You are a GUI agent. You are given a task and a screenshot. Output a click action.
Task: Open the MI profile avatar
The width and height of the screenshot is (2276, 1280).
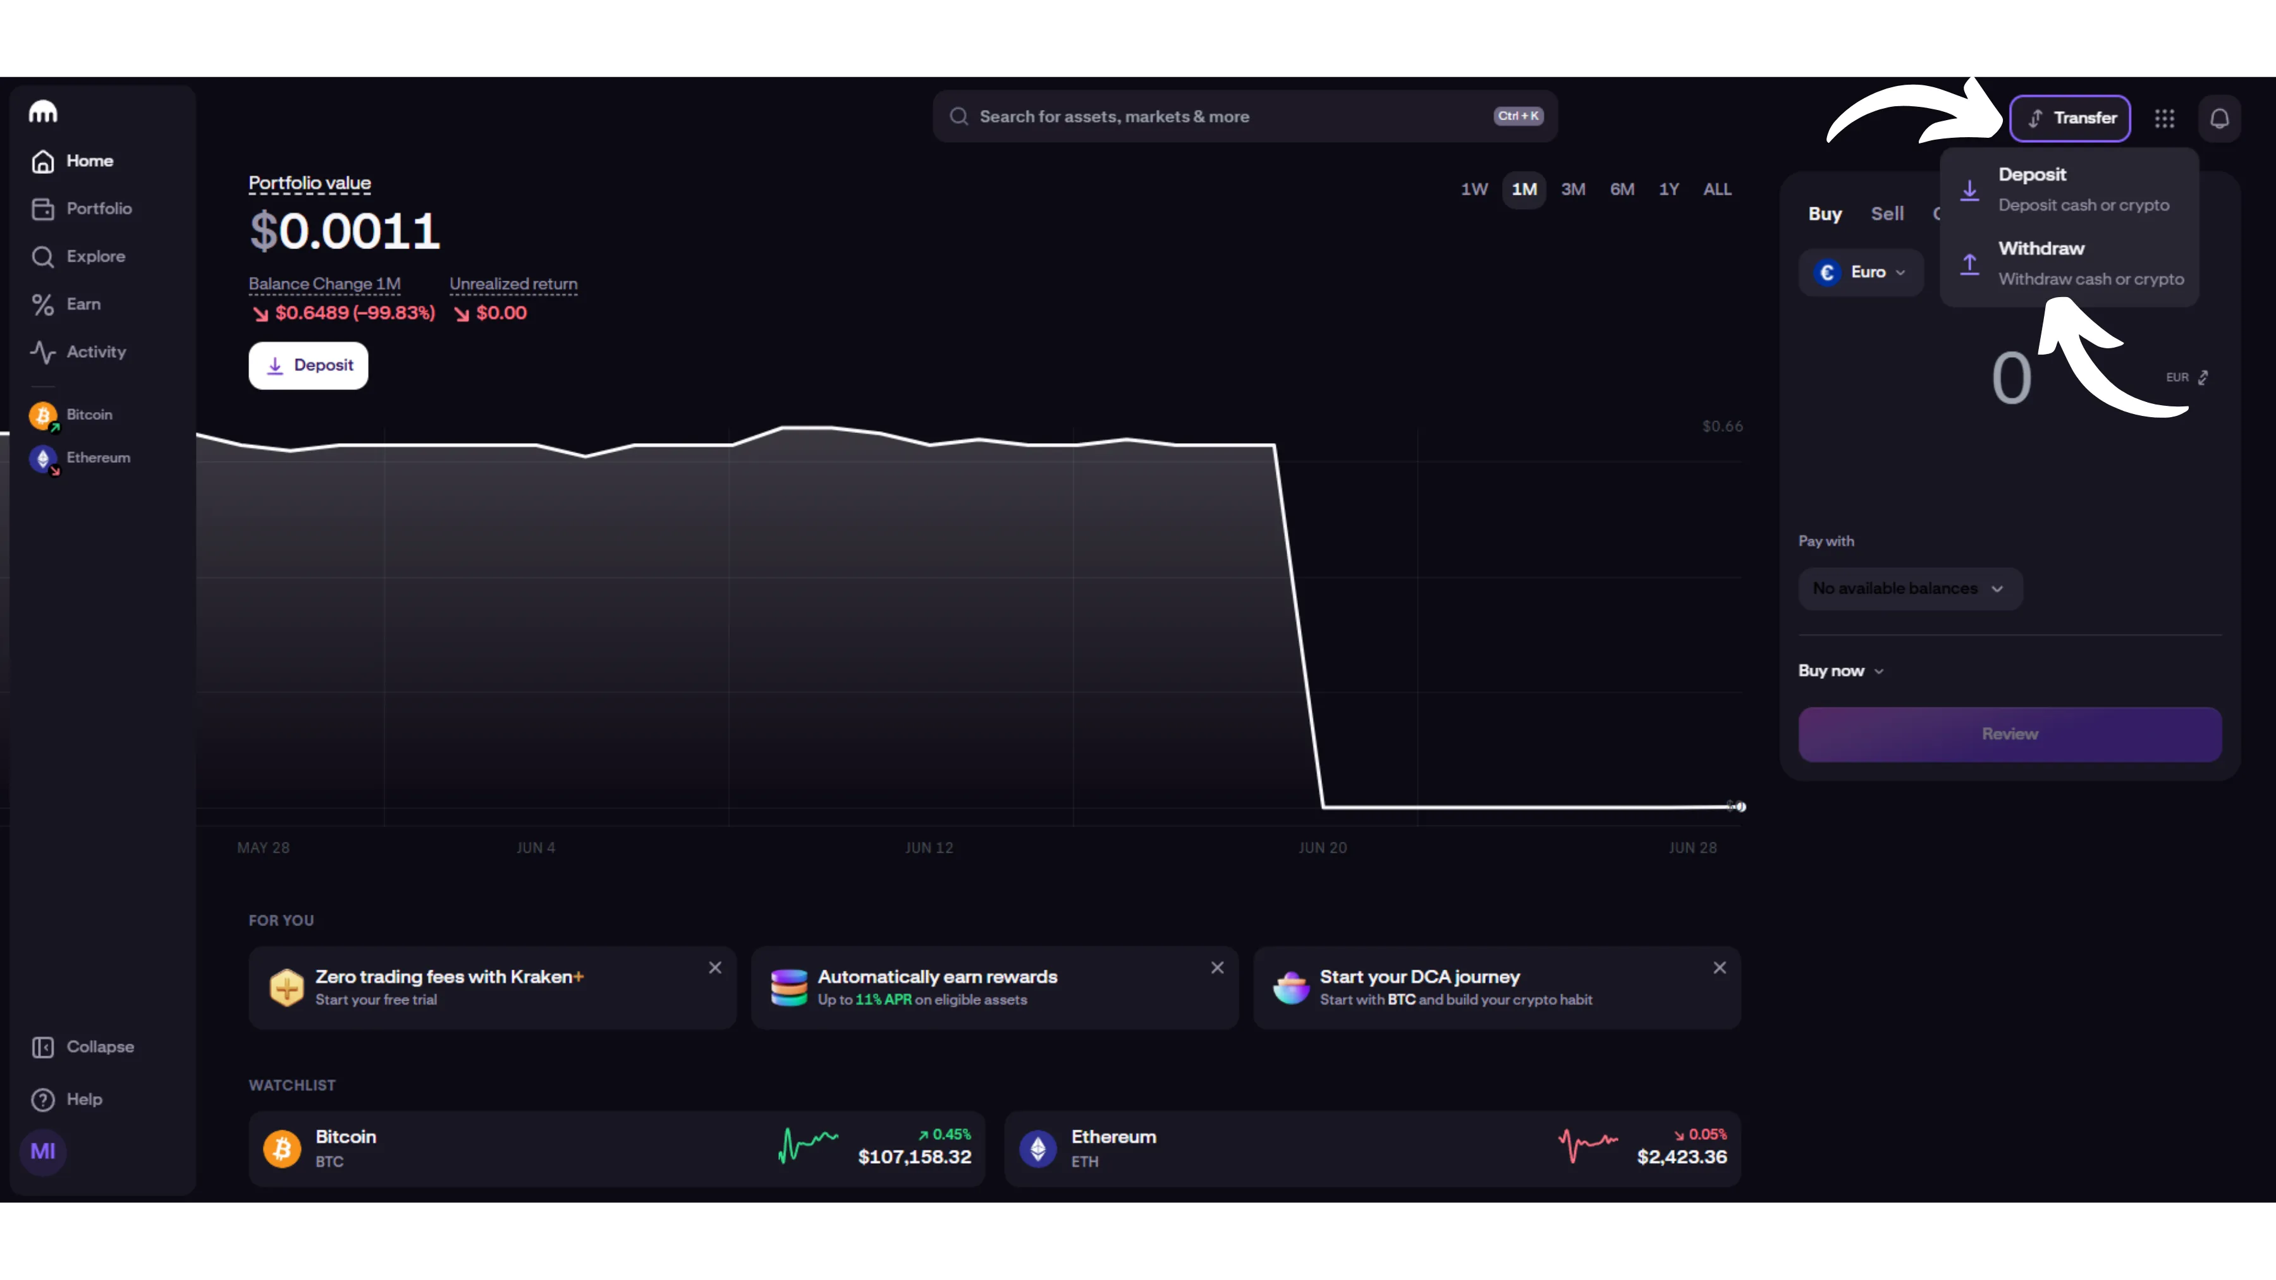42,1151
